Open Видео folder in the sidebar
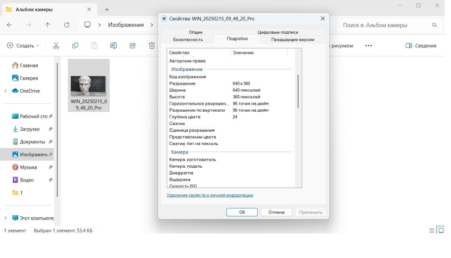The width and height of the screenshot is (451, 258). click(x=23, y=180)
